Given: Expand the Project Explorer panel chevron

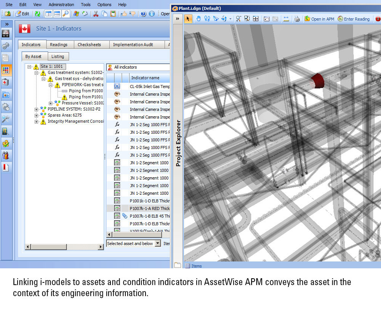Looking at the screenshot, I should (178, 19).
